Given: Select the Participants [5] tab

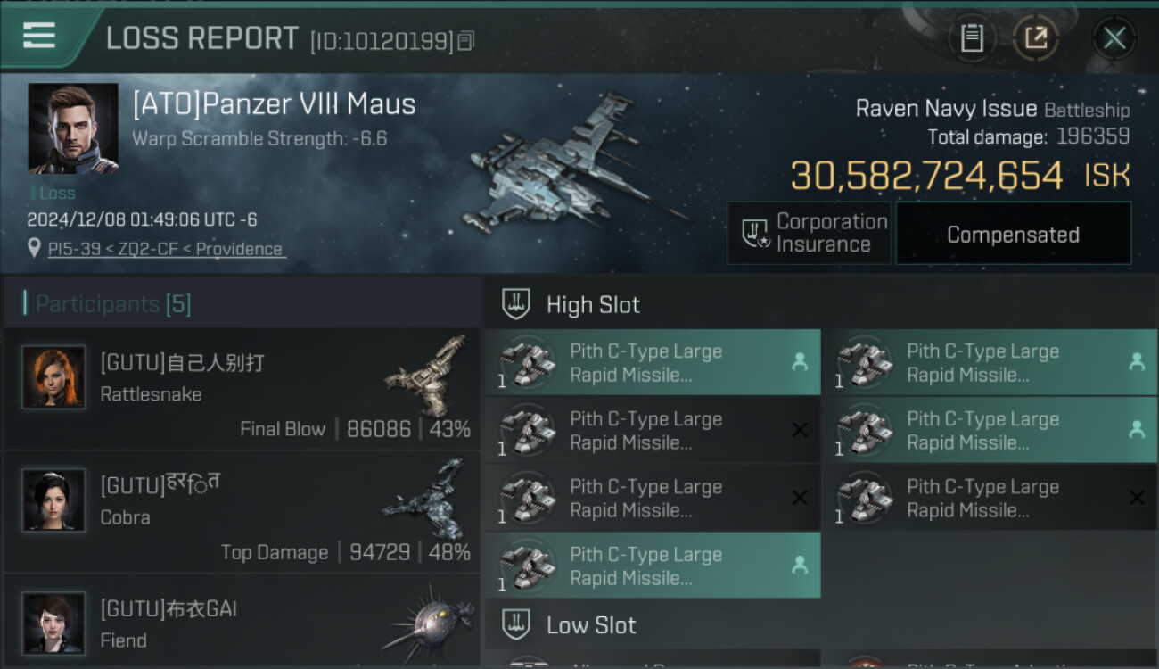Looking at the screenshot, I should [x=113, y=304].
